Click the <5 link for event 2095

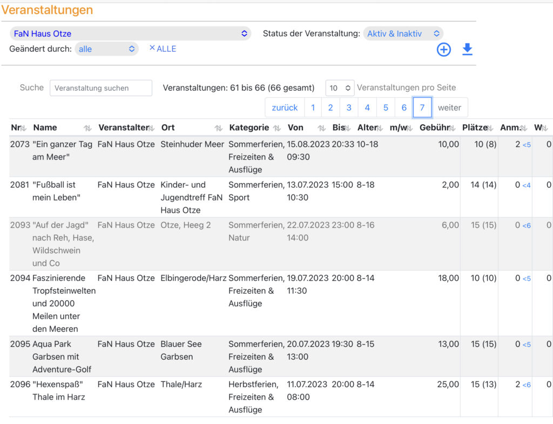coord(527,345)
